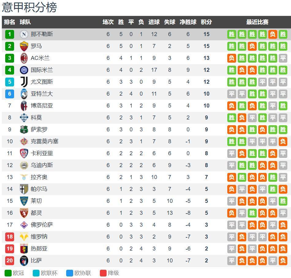Click red 降级 legend swatch
Viewport: 291px width, 278px height.
tap(103, 273)
